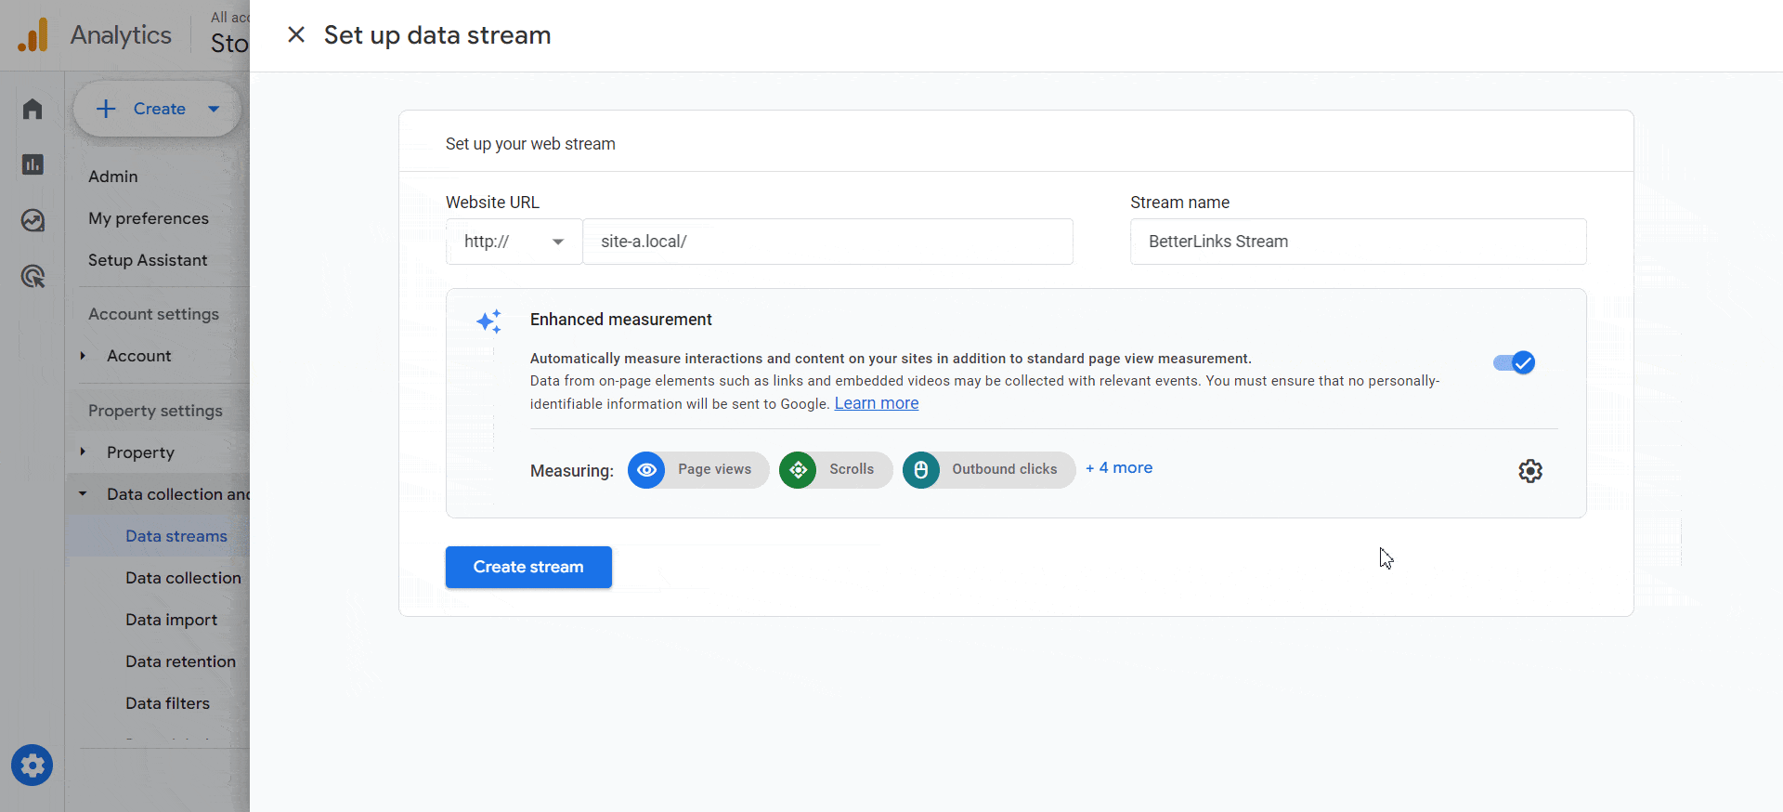Open the Learn more link
1783x812 pixels.
pos(877,403)
